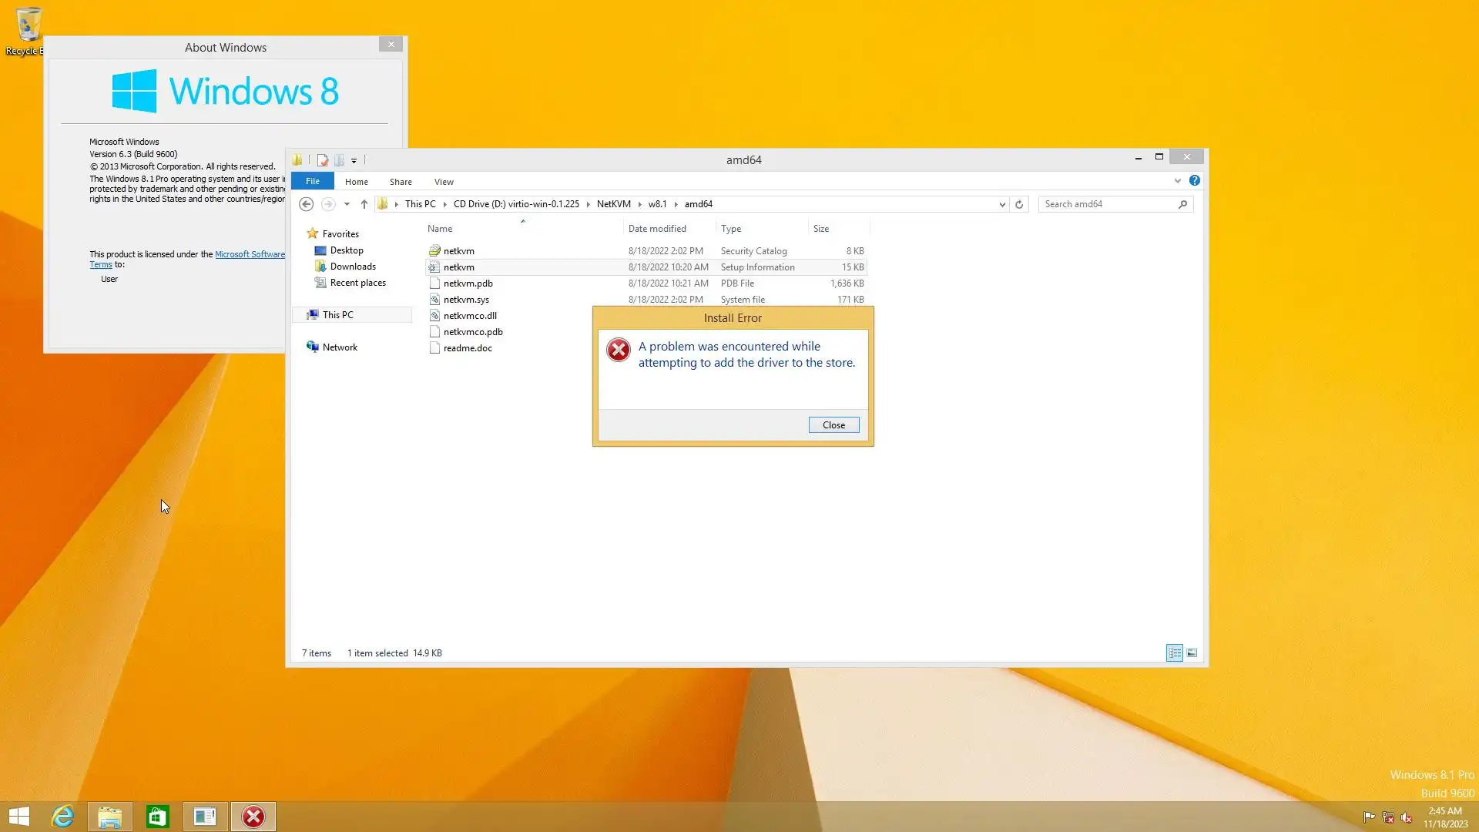Viewport: 1479px width, 832px height.
Task: Select Downloads in Favorites
Action: click(x=353, y=267)
